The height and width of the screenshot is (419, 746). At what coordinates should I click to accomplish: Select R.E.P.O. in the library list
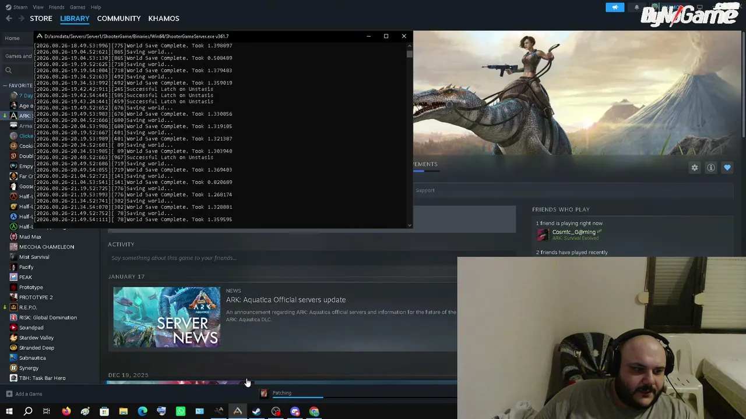coord(28,307)
